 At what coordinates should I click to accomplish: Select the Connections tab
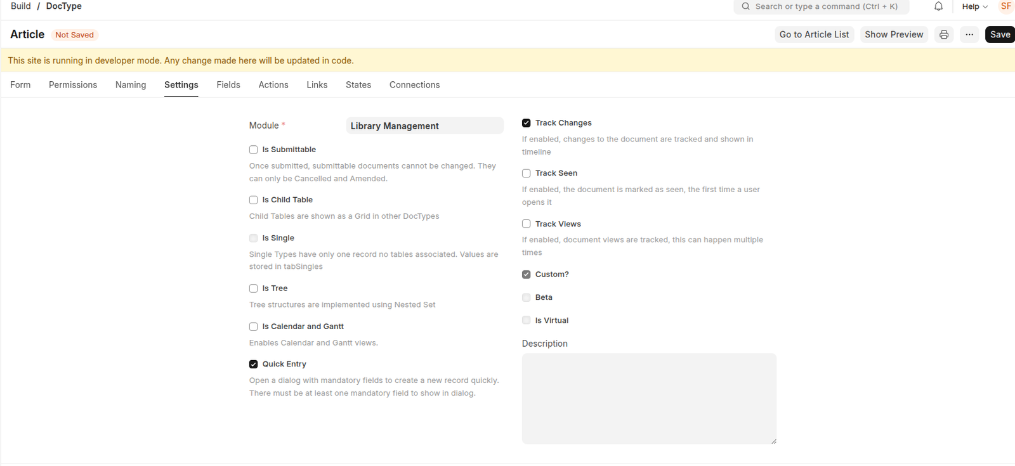(414, 85)
